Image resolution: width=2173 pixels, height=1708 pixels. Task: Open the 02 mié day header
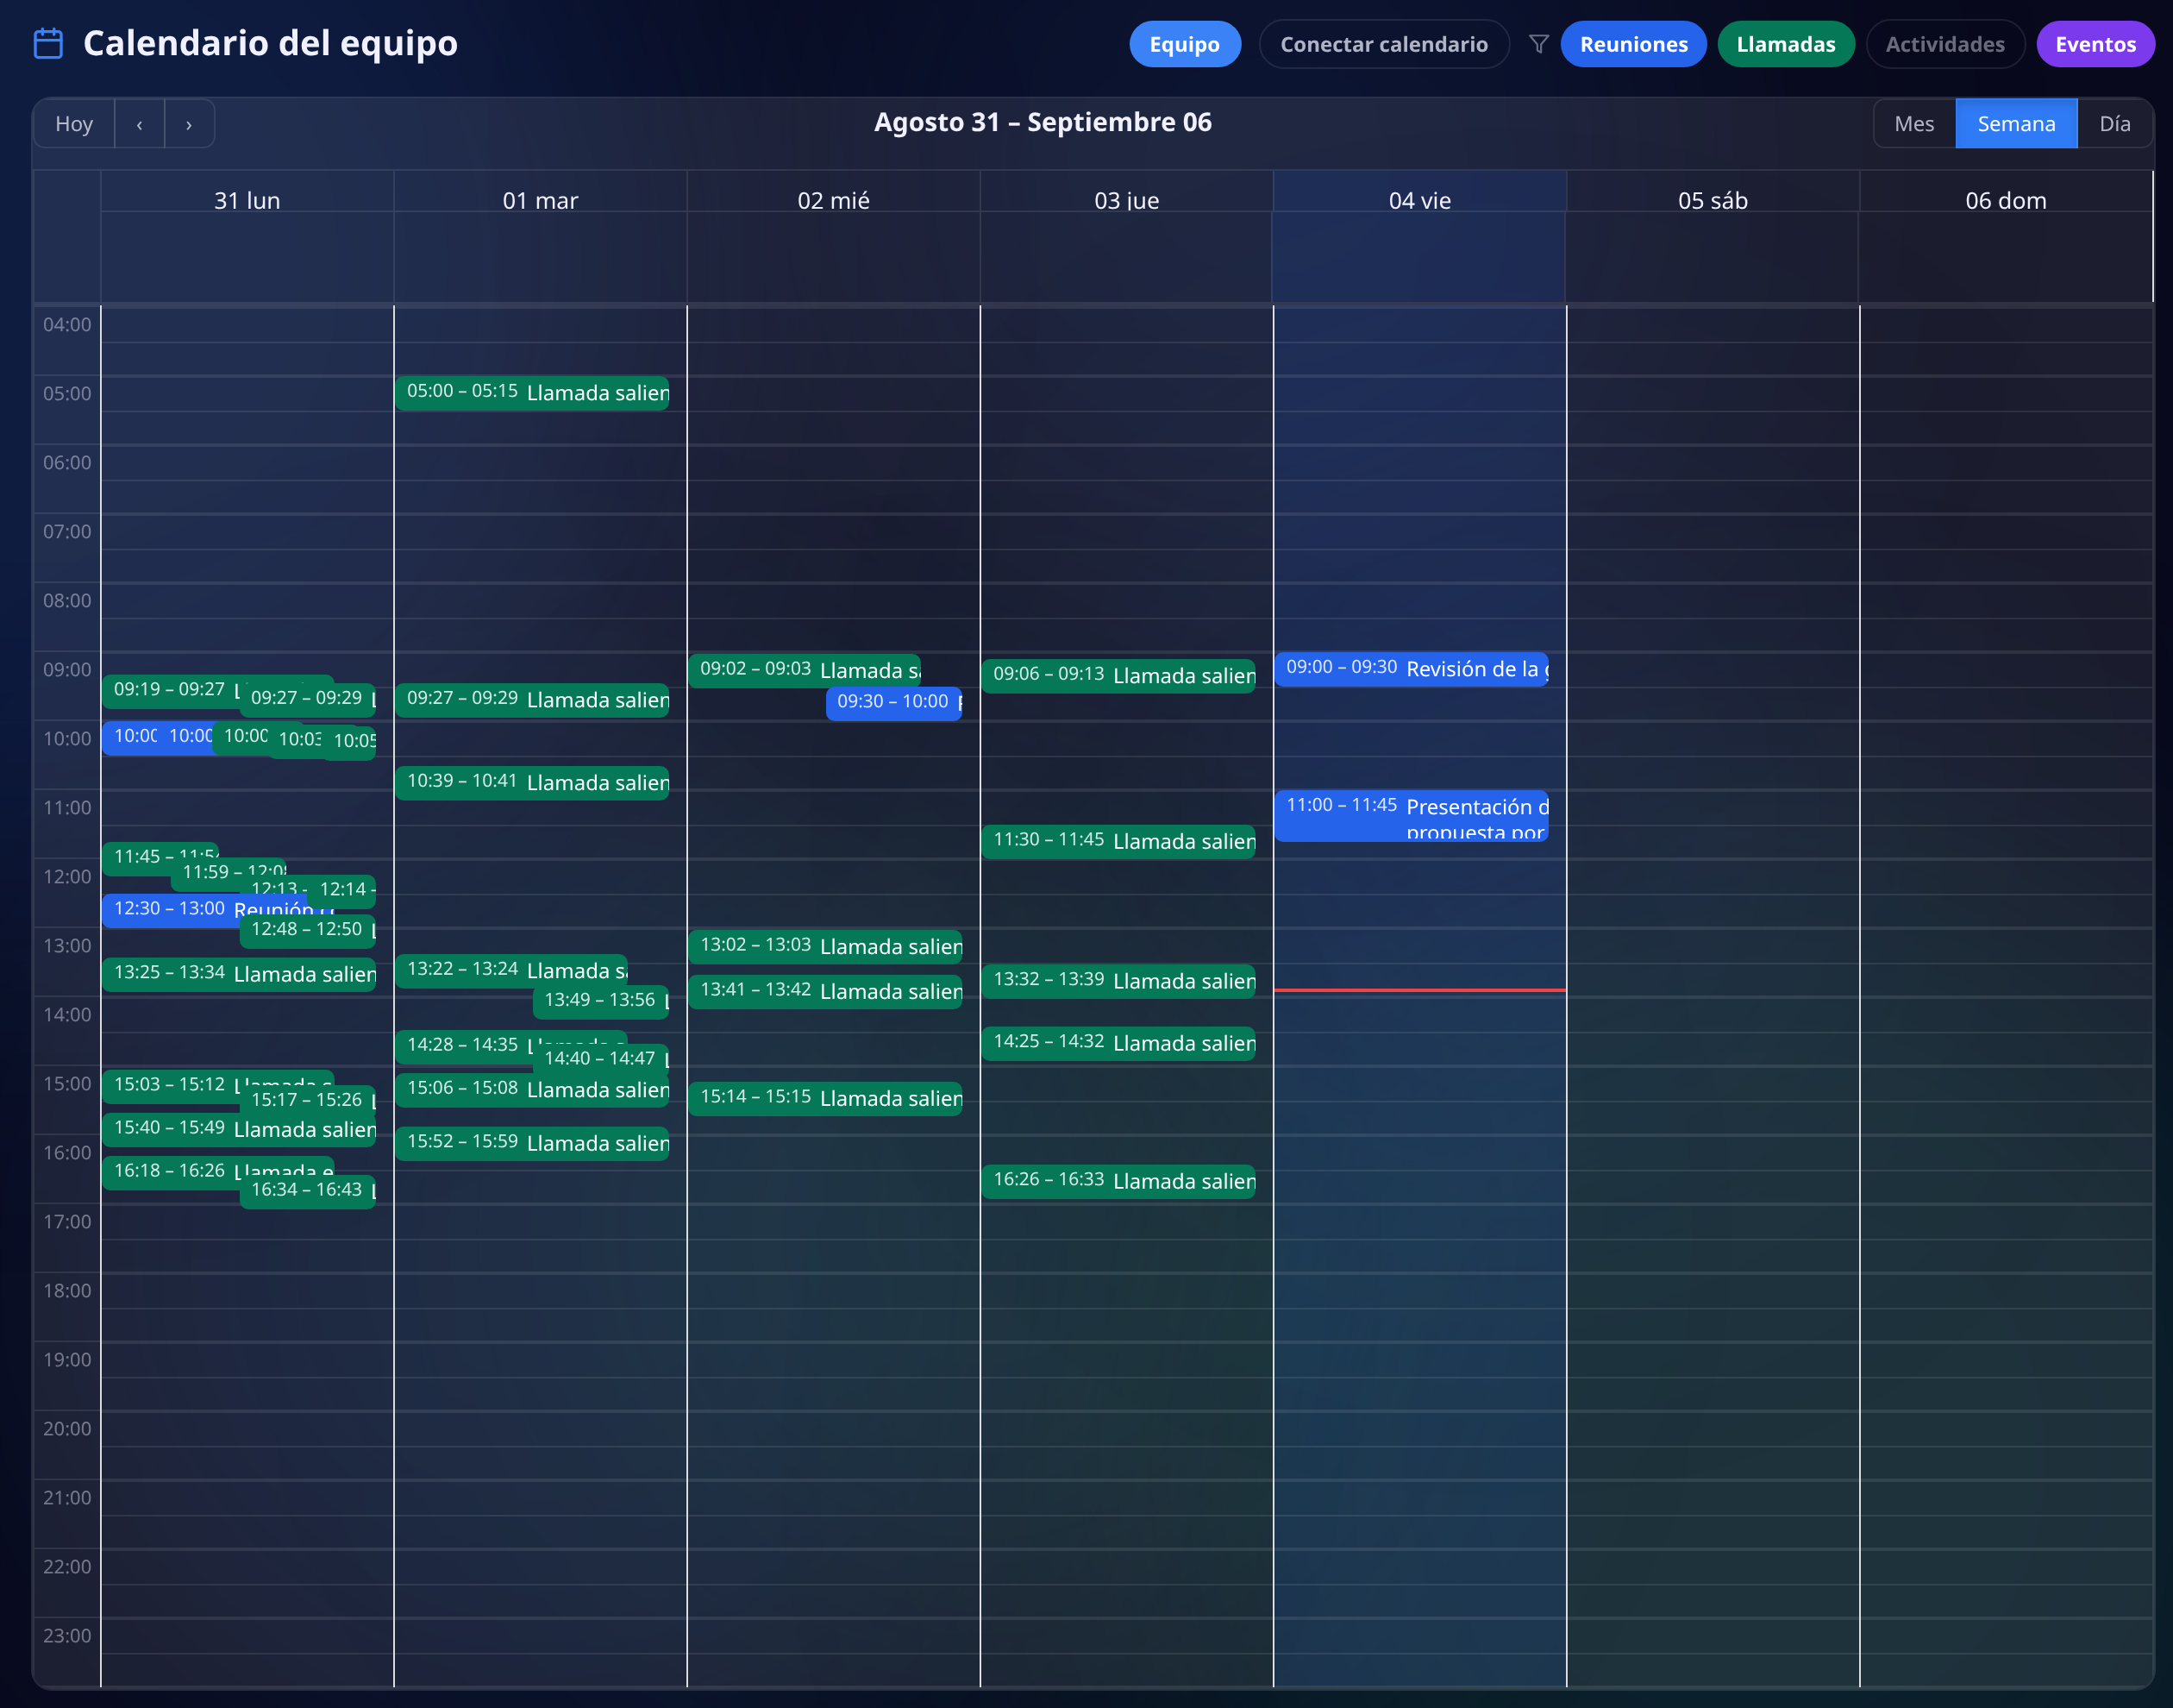(833, 200)
